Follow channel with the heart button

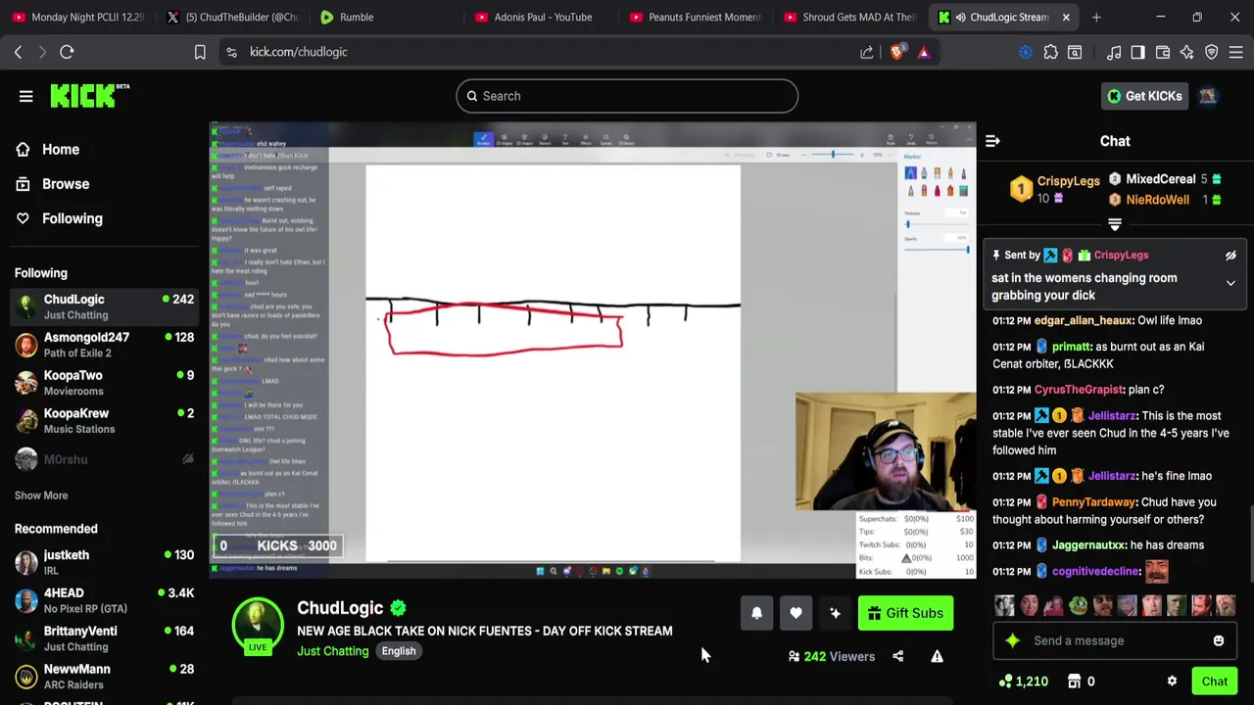[796, 613]
